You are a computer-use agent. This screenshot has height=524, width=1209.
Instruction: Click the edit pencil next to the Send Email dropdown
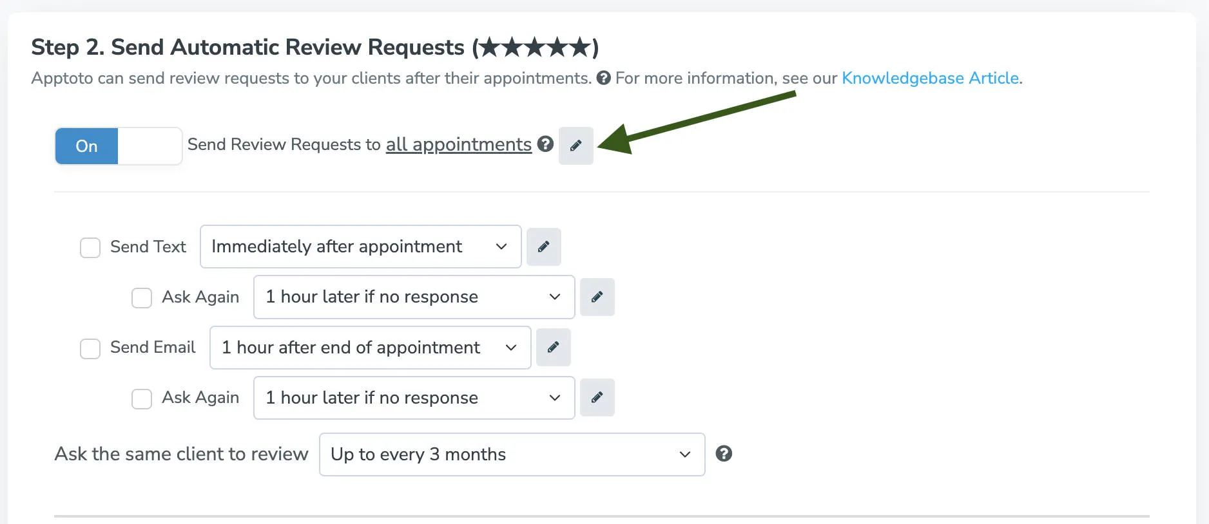point(553,348)
